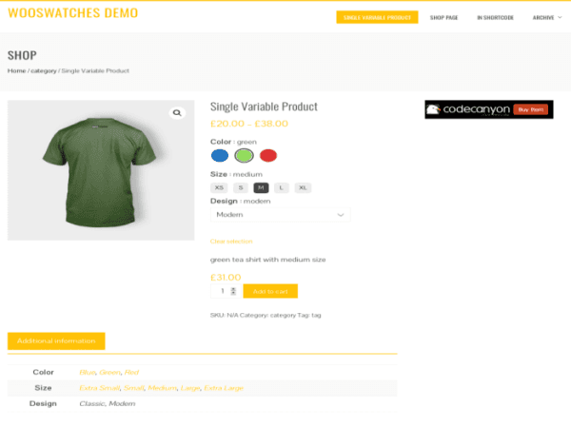
Task: Open the Shop Page menu item
Action: 443,17
